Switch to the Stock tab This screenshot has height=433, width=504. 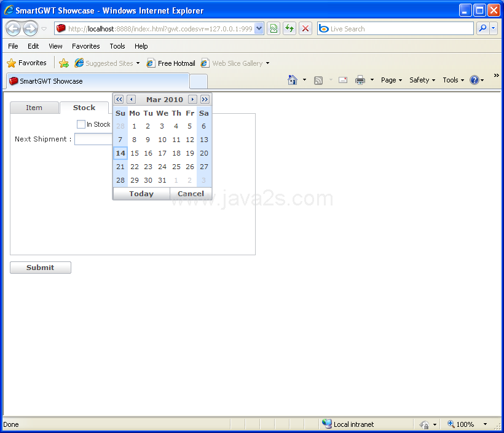84,108
